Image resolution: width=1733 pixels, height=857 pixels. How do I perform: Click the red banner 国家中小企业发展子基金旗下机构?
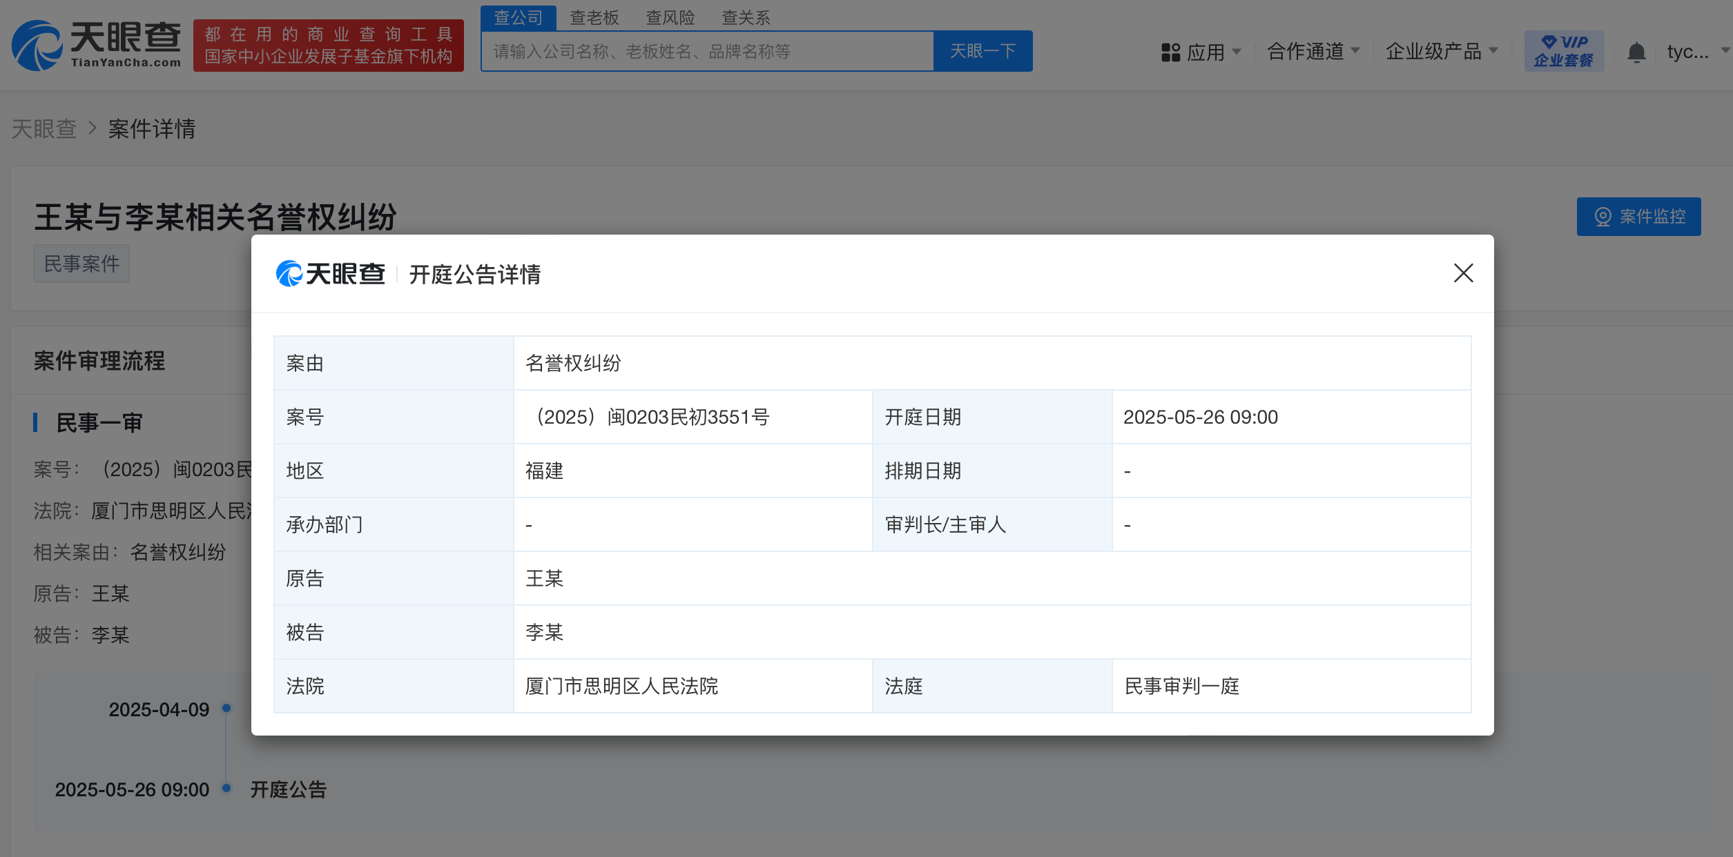click(x=329, y=46)
